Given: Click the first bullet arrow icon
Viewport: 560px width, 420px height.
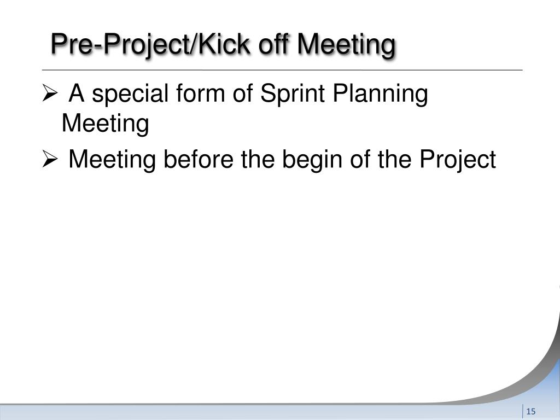Looking at the screenshot, I should (48, 96).
